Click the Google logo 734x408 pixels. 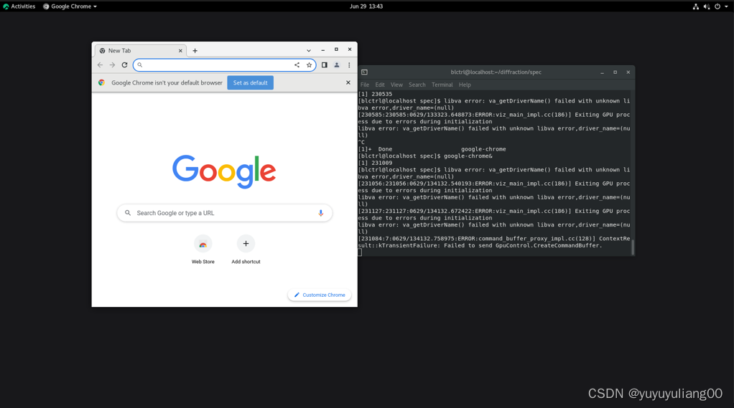click(224, 171)
